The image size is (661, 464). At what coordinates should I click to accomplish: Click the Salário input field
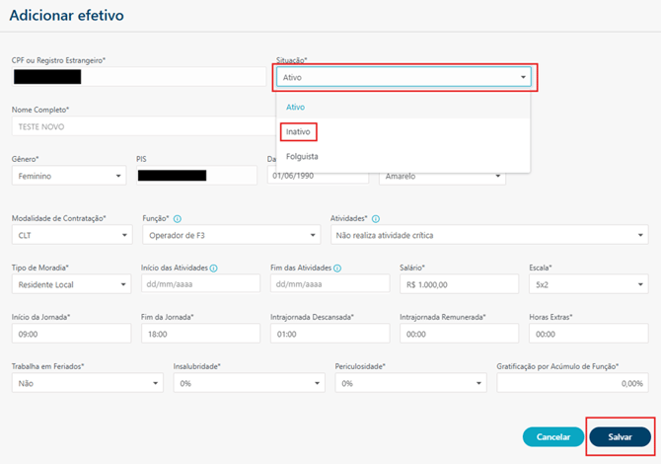(459, 284)
